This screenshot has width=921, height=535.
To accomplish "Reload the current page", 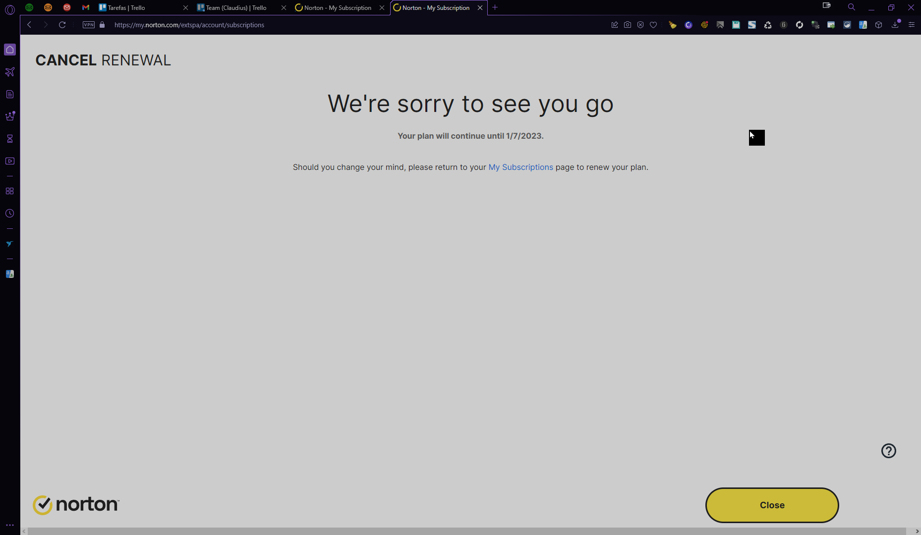I will 62,25.
